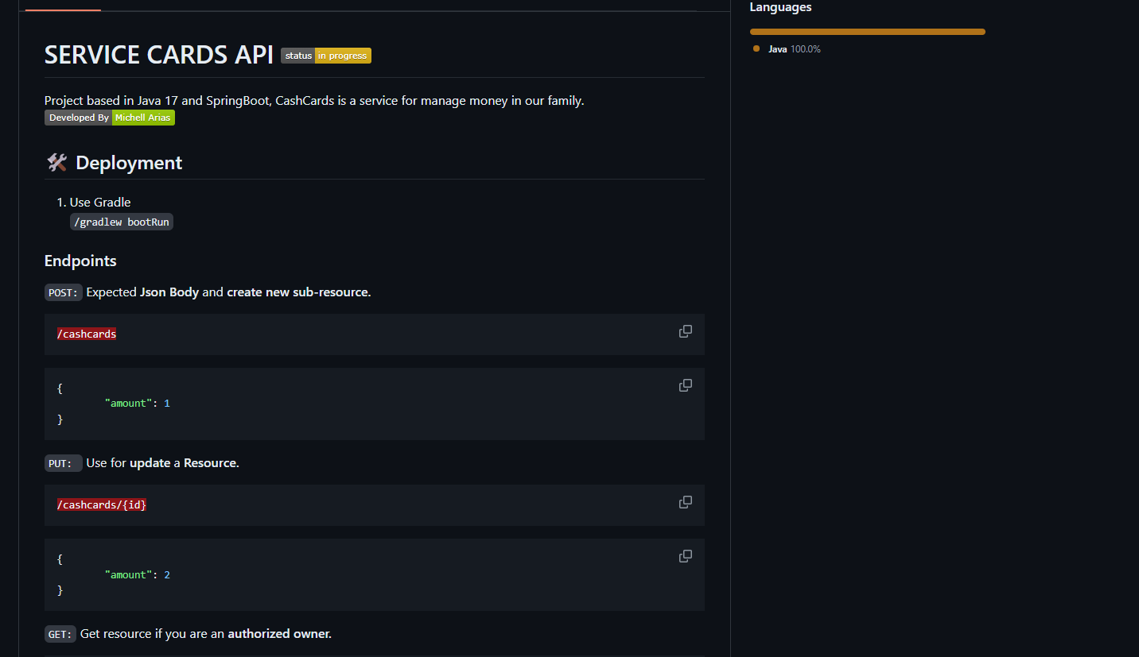Click the orange Languages progress bar

(x=867, y=32)
